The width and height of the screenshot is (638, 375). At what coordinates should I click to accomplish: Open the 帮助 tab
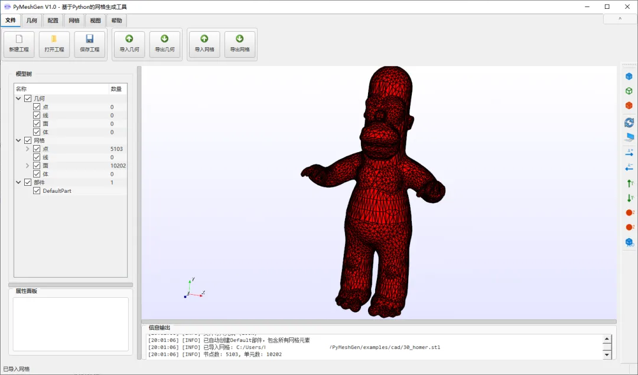click(x=116, y=21)
